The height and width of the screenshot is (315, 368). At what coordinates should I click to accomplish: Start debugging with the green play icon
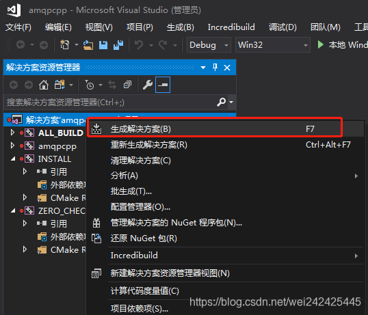(320, 44)
